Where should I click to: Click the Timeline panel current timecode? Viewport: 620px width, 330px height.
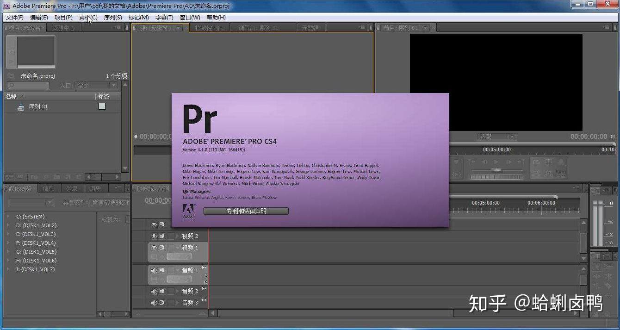(x=158, y=200)
